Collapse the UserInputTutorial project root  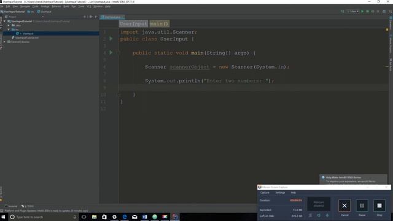(x=4, y=21)
